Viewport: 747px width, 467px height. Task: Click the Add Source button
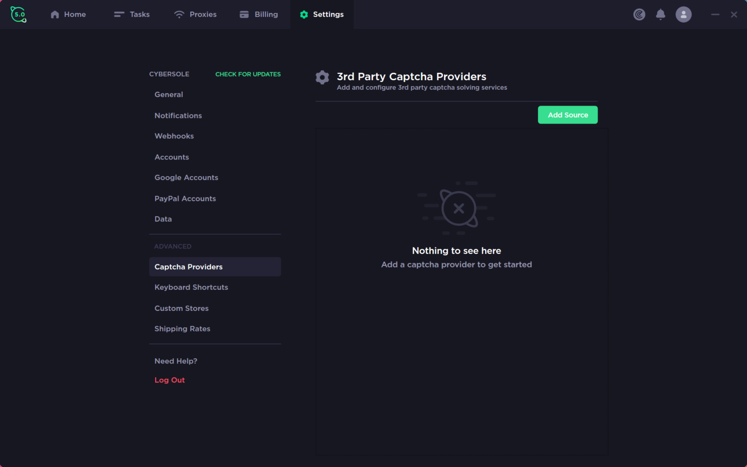(568, 115)
